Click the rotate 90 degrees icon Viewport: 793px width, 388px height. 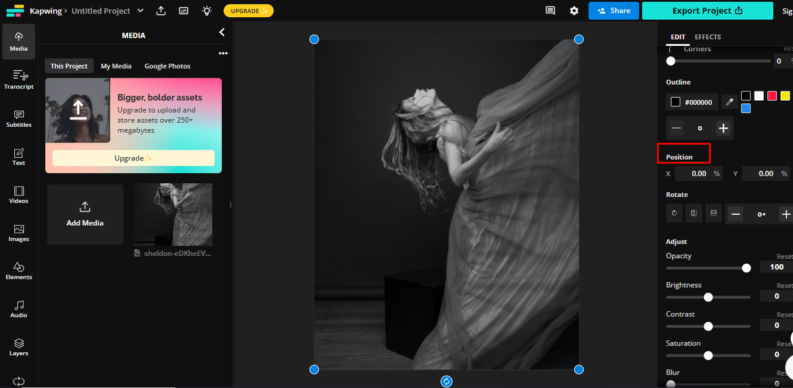click(x=674, y=213)
